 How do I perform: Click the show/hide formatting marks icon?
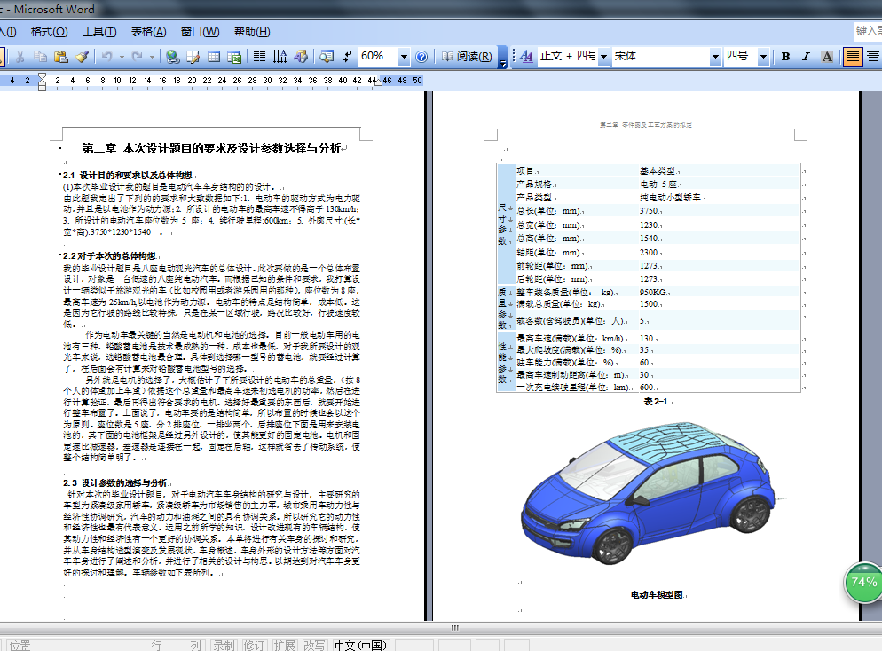click(347, 56)
